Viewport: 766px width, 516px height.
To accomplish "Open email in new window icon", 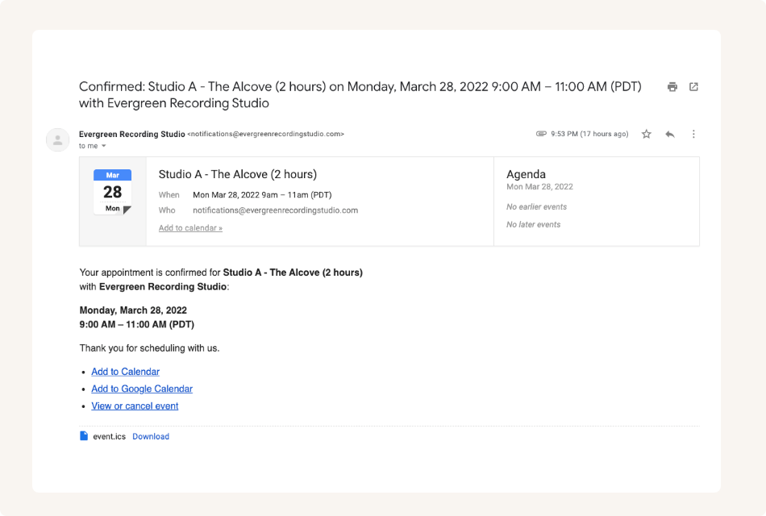I will (x=693, y=87).
